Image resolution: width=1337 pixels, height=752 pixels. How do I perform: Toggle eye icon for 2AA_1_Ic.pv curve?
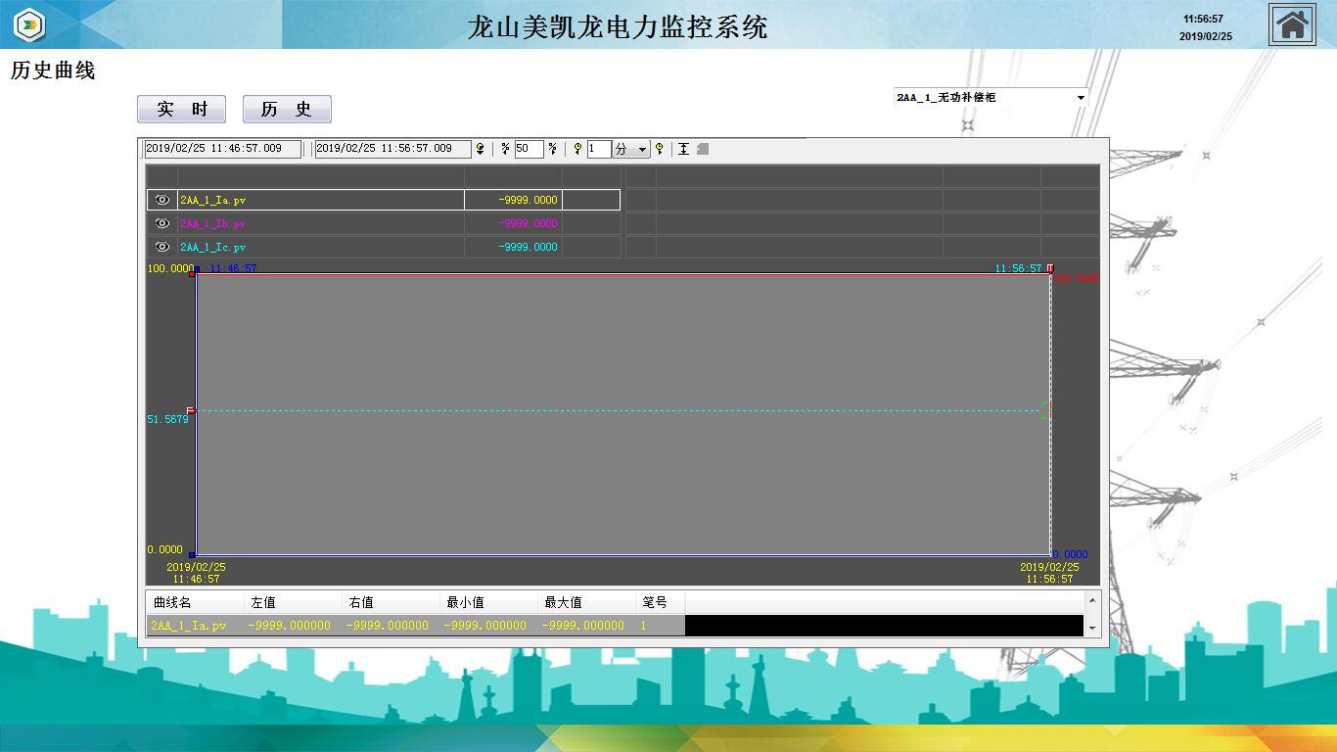[162, 247]
